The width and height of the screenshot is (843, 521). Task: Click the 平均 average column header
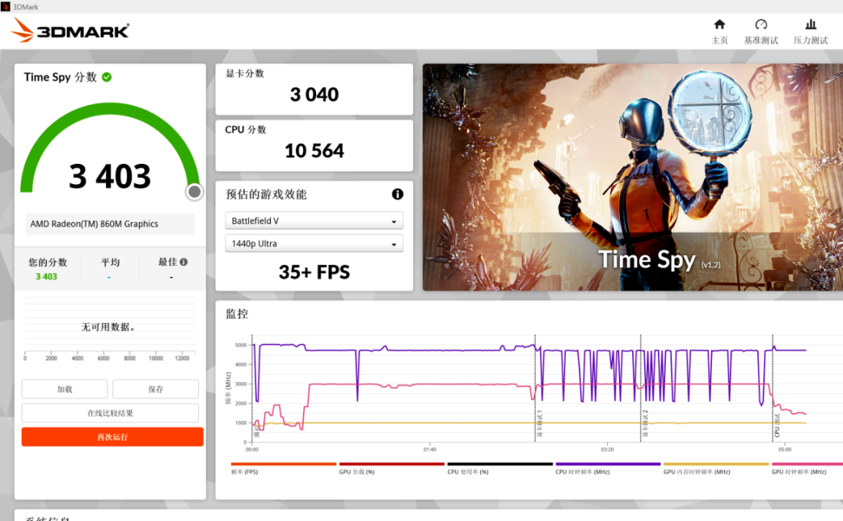point(110,262)
